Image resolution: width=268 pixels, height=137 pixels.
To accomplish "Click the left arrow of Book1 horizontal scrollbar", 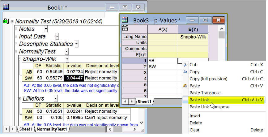I will click(110, 129).
